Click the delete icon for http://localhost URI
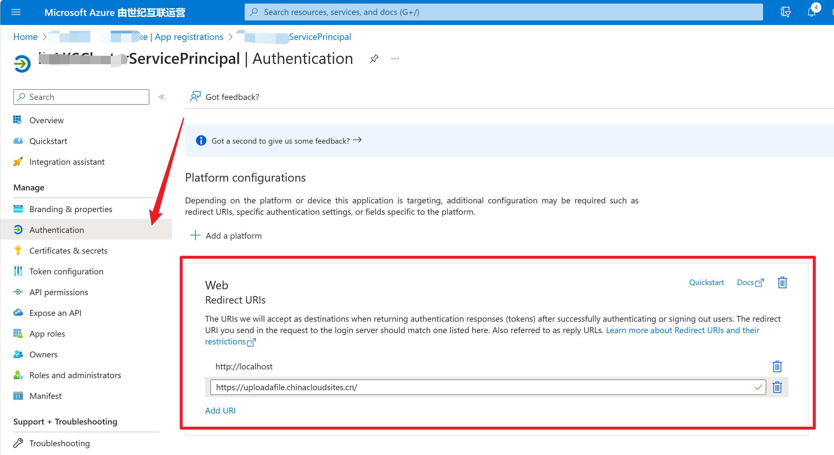This screenshot has height=455, width=834. pyautogui.click(x=778, y=366)
